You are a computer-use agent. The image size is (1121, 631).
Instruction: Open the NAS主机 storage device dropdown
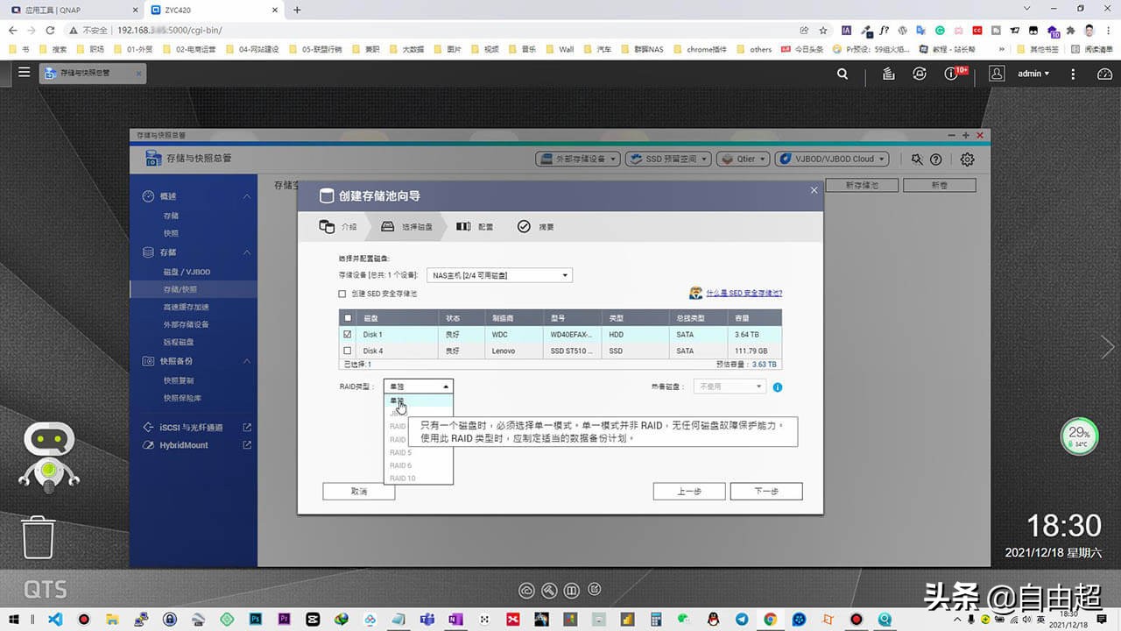(498, 274)
